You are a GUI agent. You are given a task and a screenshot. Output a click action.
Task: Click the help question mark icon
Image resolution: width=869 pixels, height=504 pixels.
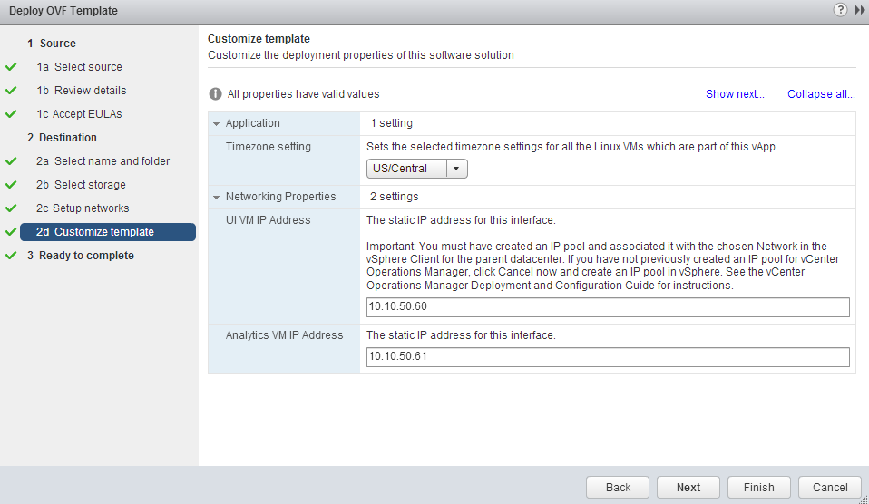pyautogui.click(x=843, y=10)
